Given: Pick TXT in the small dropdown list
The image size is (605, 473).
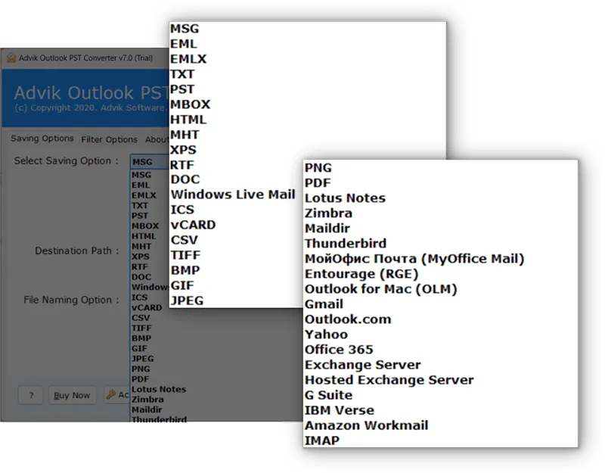Looking at the screenshot, I should [140, 205].
